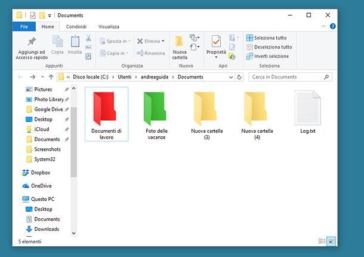Click the Nuova cartella icon in ribbon
364x257 pixels.
click(x=179, y=42)
